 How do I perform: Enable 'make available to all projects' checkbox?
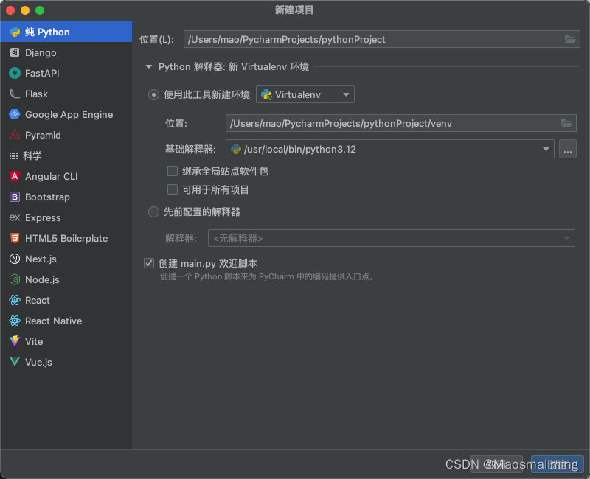173,189
